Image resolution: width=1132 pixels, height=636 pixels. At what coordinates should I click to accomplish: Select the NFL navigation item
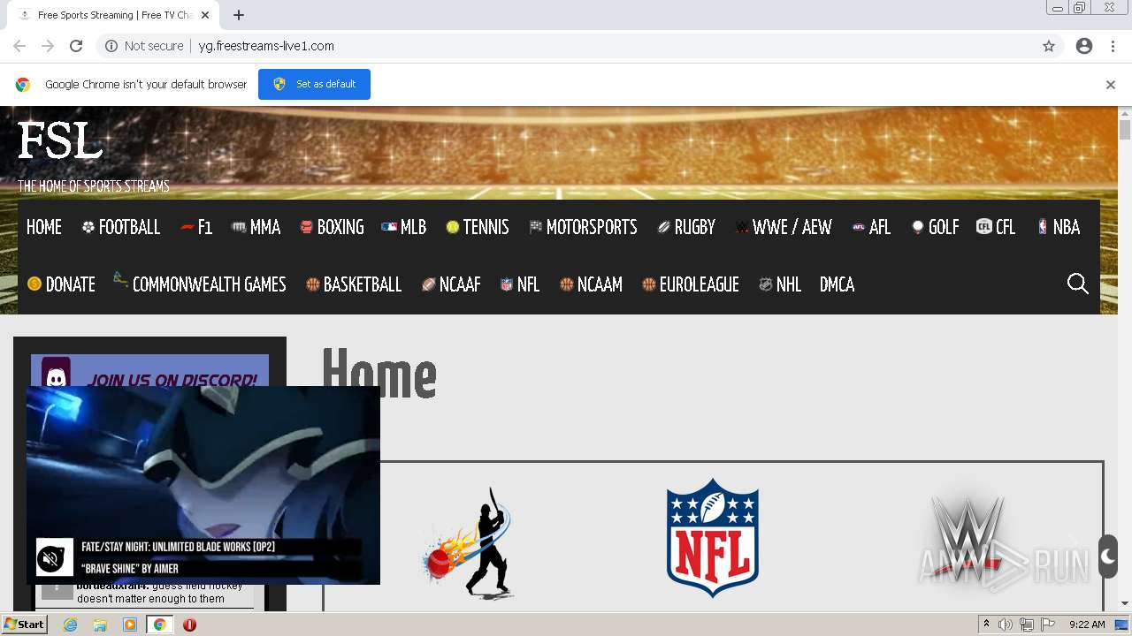(520, 284)
